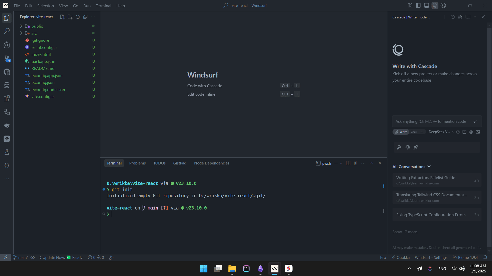
Task: Open the Search view in activity bar
Action: pos(7,31)
